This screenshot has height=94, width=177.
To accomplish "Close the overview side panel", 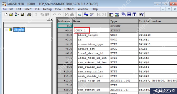I will [x=52, y=19].
